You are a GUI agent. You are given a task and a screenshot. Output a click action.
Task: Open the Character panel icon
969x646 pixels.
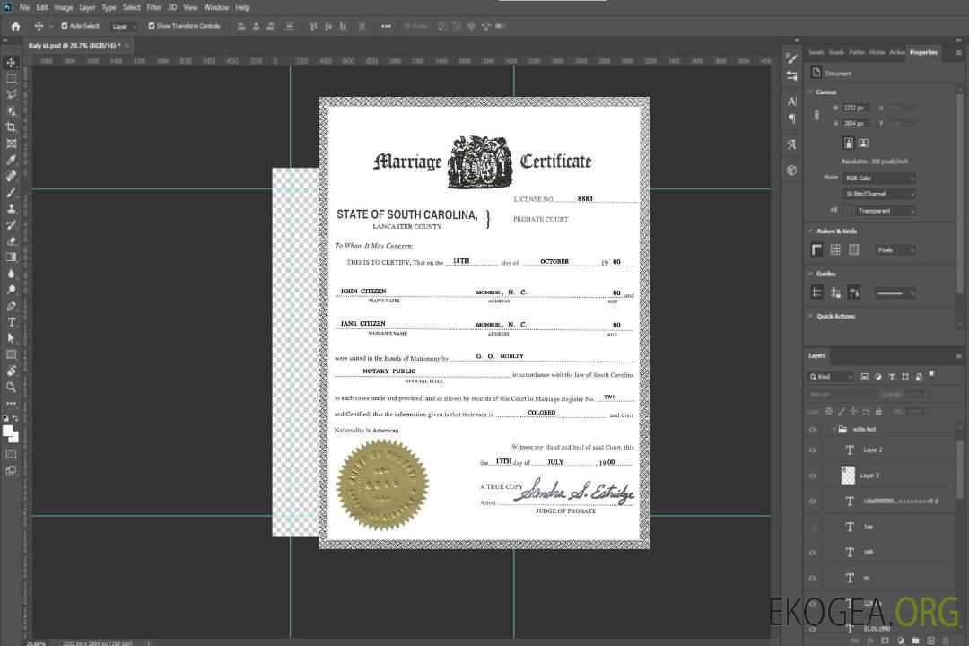(x=792, y=101)
